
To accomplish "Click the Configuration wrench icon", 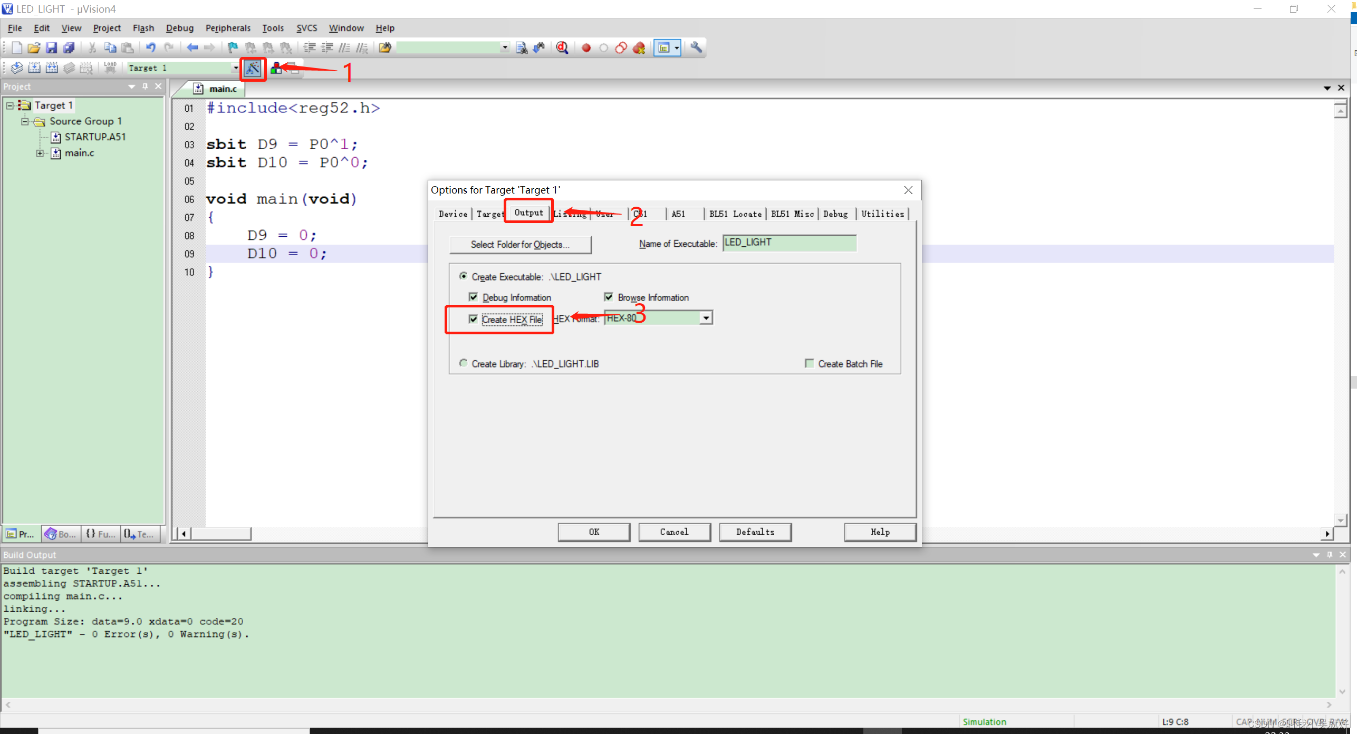I will (x=696, y=48).
